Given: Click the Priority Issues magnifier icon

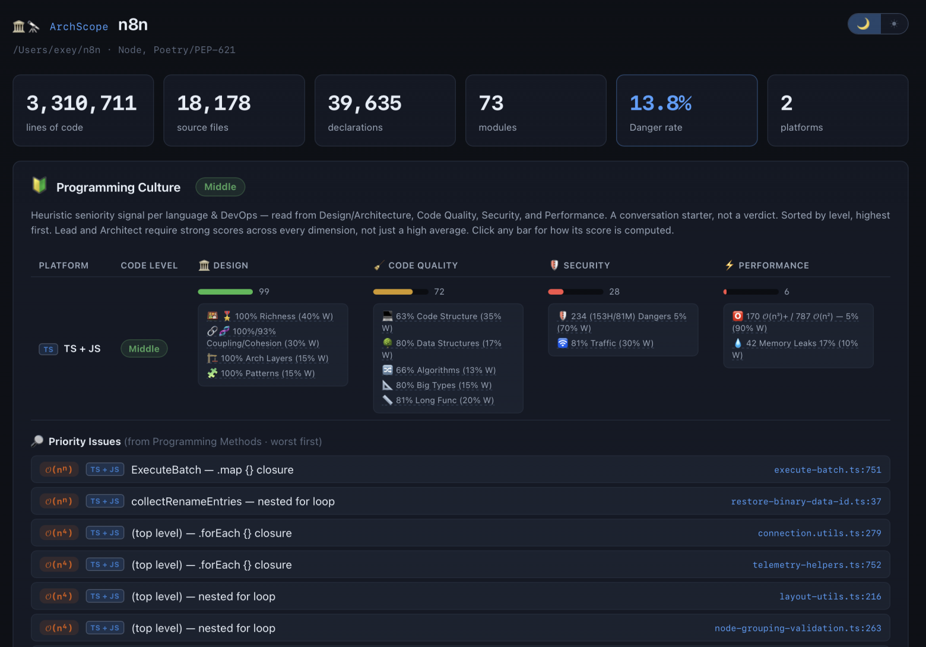Looking at the screenshot, I should (x=37, y=441).
